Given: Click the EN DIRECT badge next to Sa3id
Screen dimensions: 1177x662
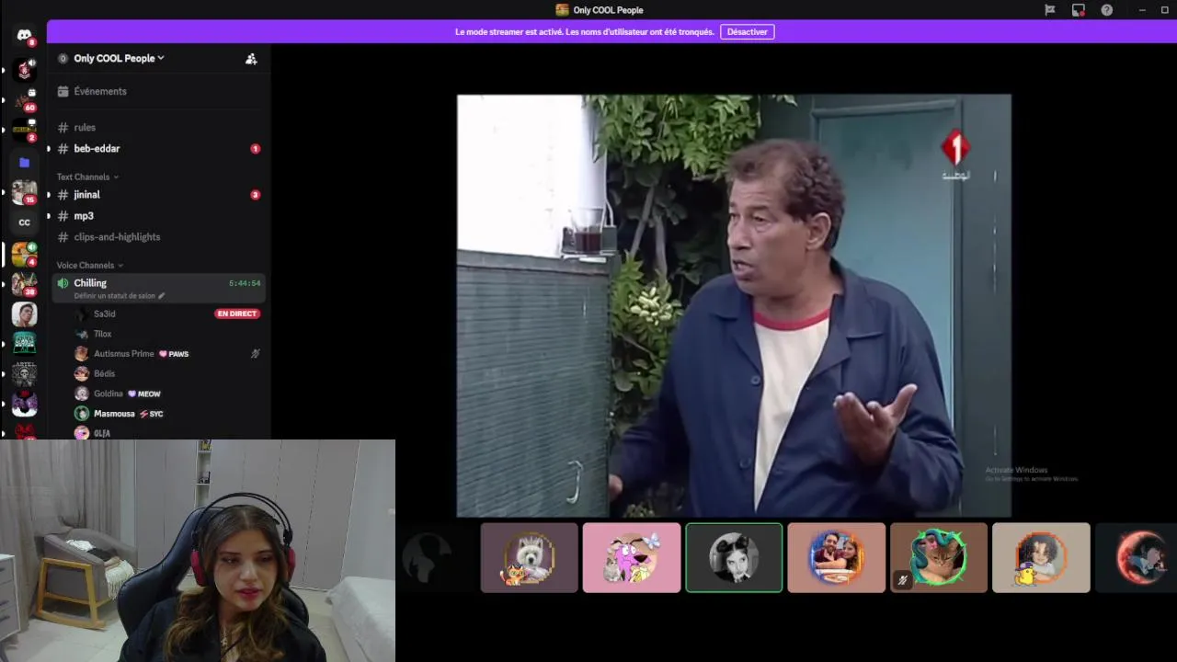Looking at the screenshot, I should [x=237, y=314].
